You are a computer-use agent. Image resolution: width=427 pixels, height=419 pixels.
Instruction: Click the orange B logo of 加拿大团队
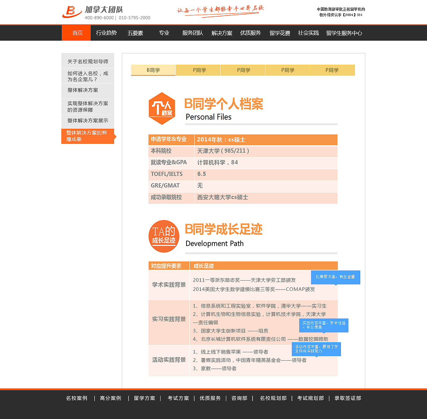(72, 12)
